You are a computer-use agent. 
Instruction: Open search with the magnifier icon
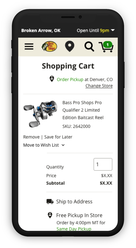89,46
